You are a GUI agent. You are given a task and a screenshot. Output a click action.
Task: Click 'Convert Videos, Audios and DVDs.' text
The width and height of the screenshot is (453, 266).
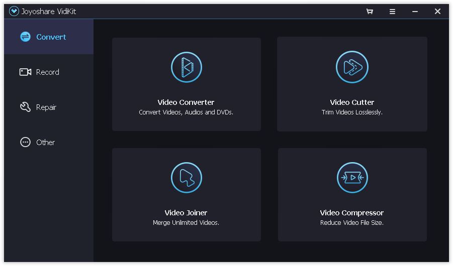[186, 112]
